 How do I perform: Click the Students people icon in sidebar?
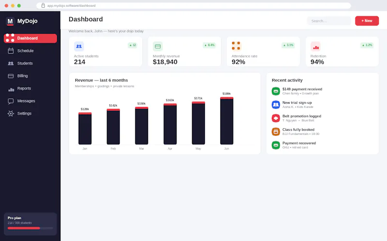click(11, 63)
